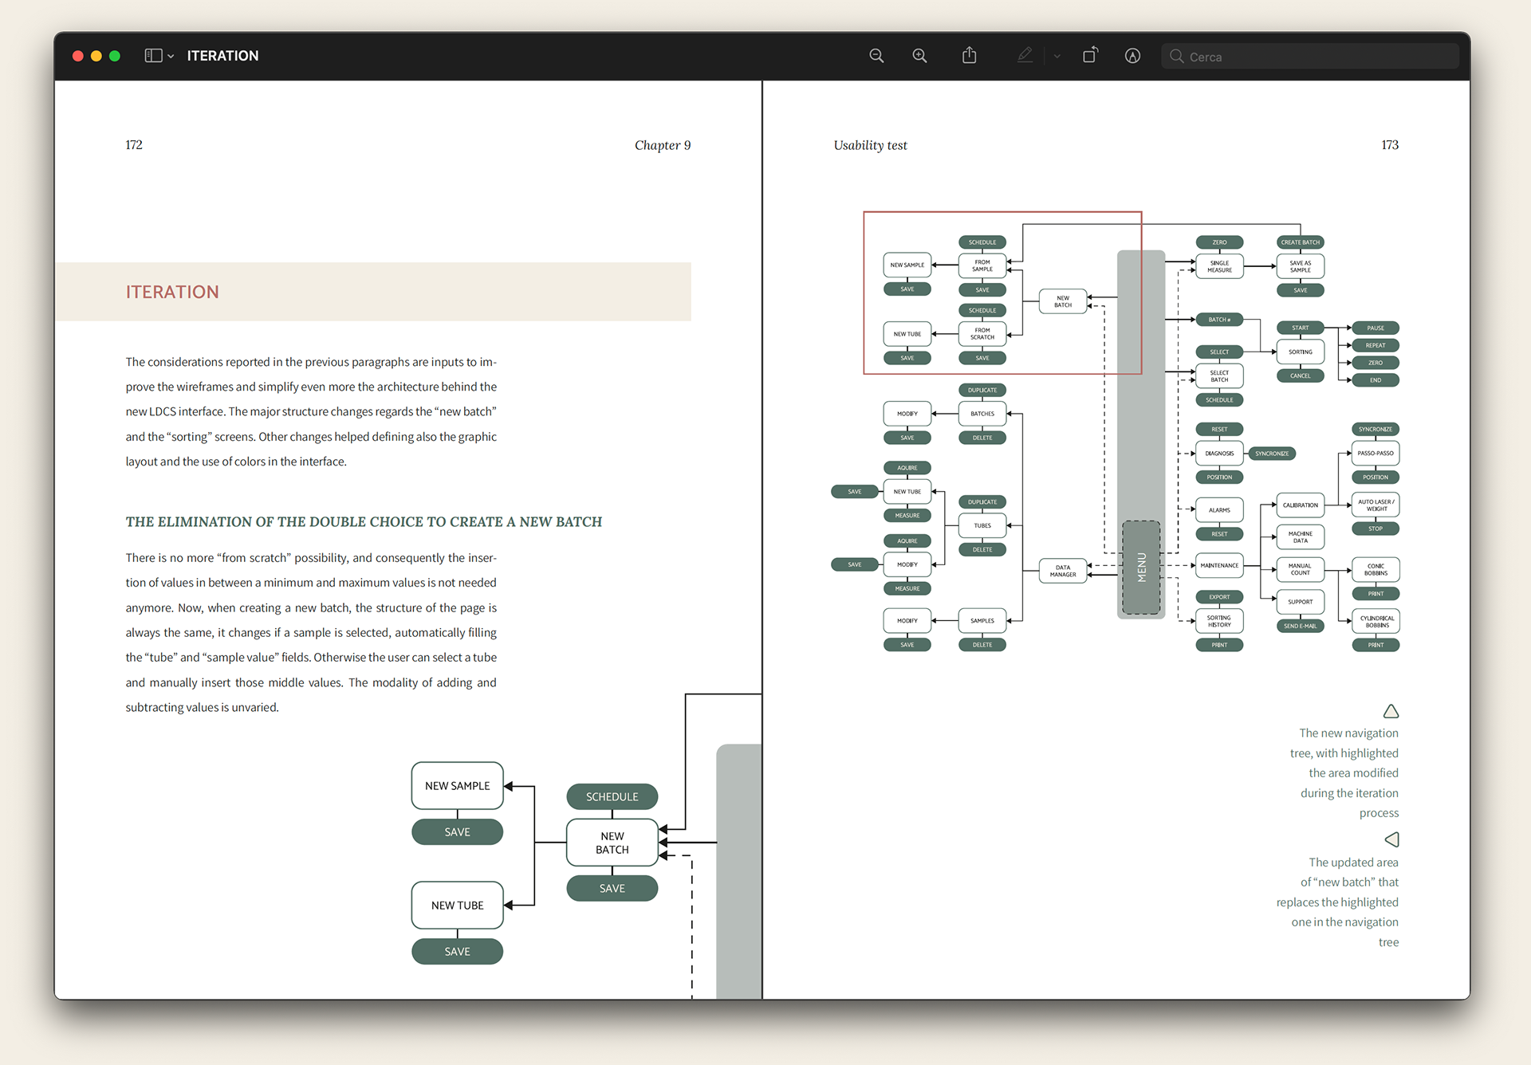Screen dimensions: 1531x1065
Task: Click the NEW SAMPLE box on page 172
Action: click(458, 786)
